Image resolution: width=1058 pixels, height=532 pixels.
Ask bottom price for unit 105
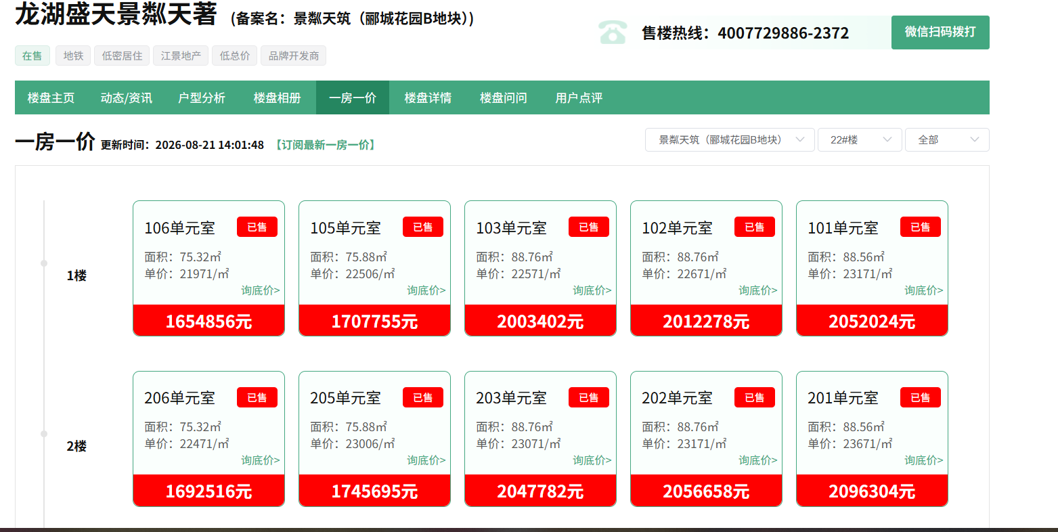pyautogui.click(x=426, y=290)
